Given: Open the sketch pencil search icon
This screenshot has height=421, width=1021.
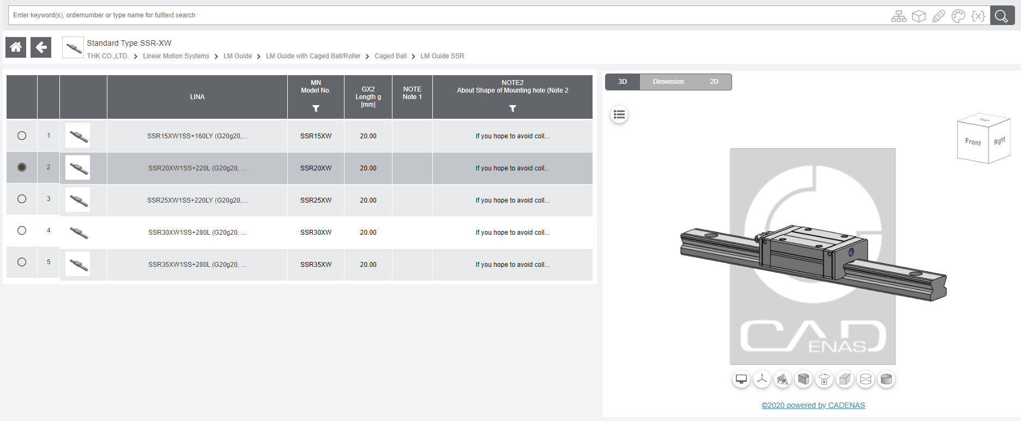Looking at the screenshot, I should pos(939,16).
